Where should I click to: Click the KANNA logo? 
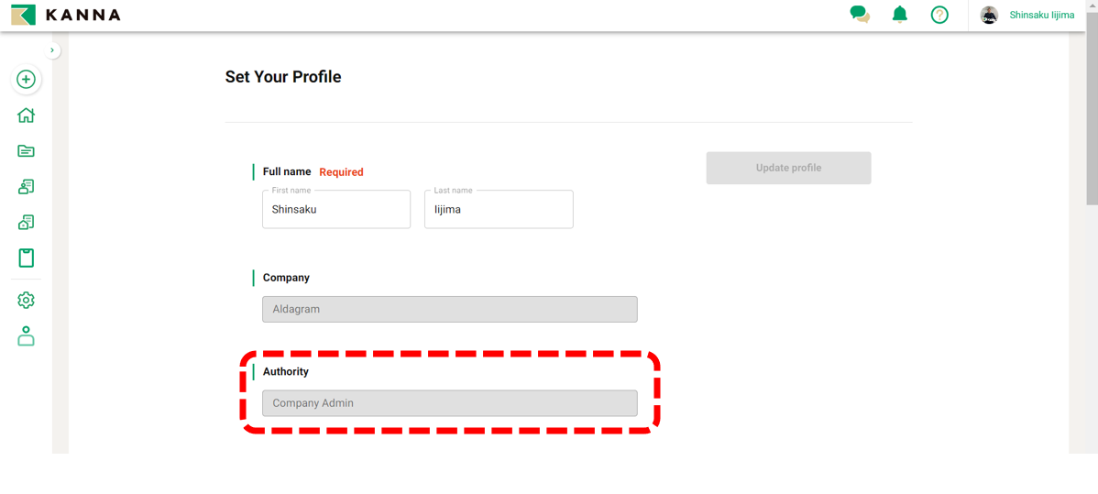tap(66, 15)
